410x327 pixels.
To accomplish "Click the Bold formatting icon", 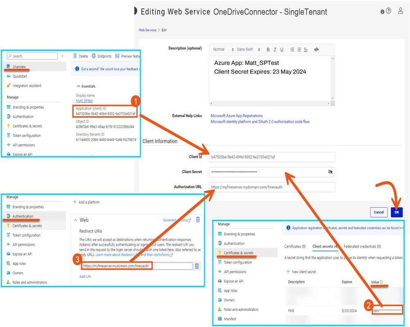I will click(268, 50).
